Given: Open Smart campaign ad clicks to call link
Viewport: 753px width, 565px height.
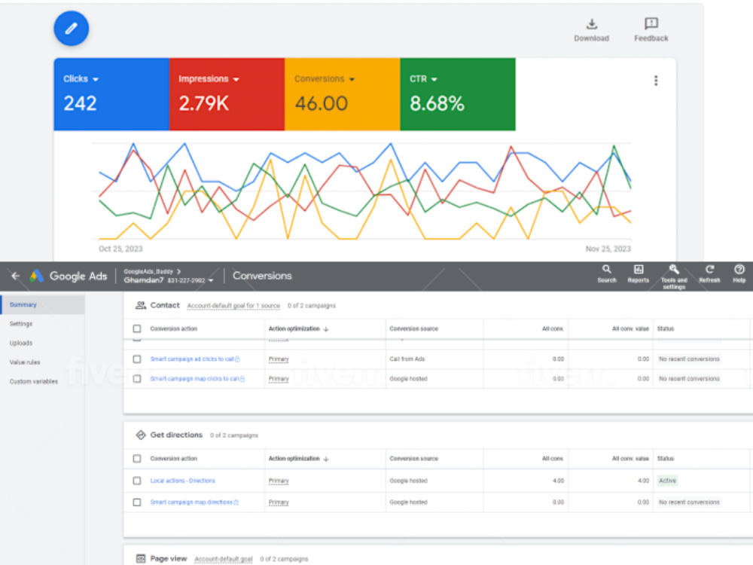Looking at the screenshot, I should [192, 359].
